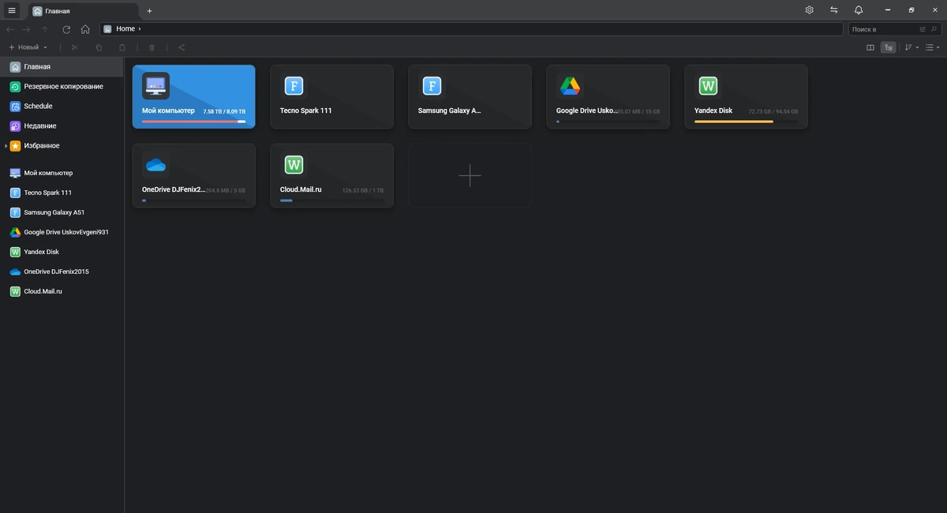This screenshot has width=947, height=513.
Task: Toggle the folder tree sidebar
Action: click(889, 47)
